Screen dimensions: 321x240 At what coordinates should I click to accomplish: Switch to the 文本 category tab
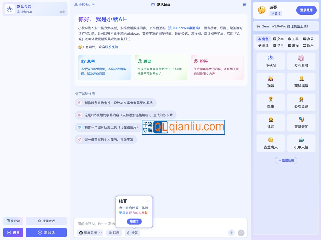pos(278,39)
